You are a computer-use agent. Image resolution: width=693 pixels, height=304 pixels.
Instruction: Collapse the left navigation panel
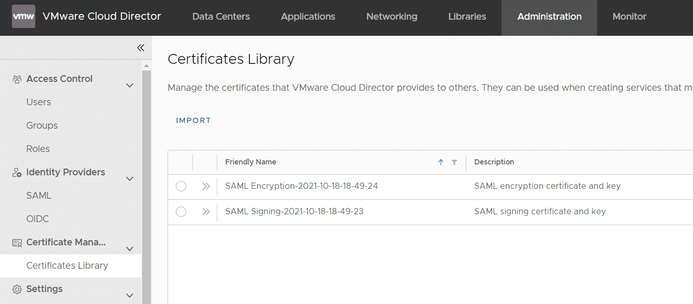pos(141,48)
